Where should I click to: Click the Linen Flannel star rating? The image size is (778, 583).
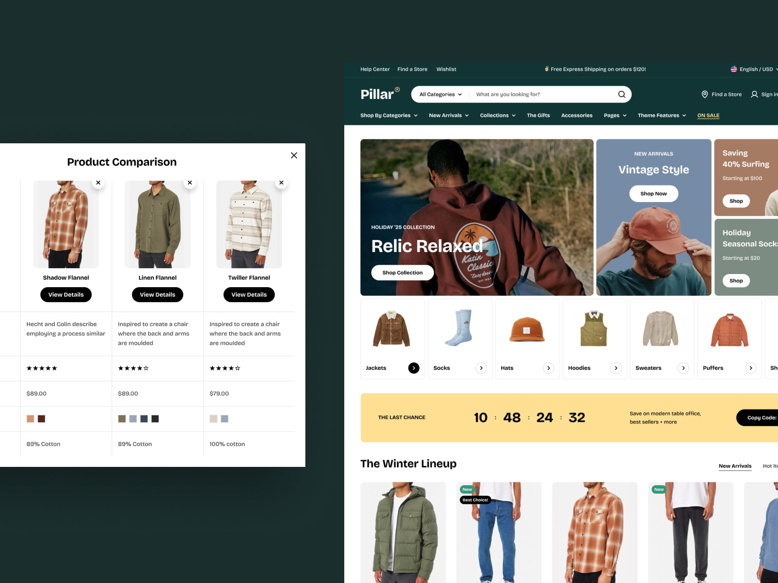[133, 368]
